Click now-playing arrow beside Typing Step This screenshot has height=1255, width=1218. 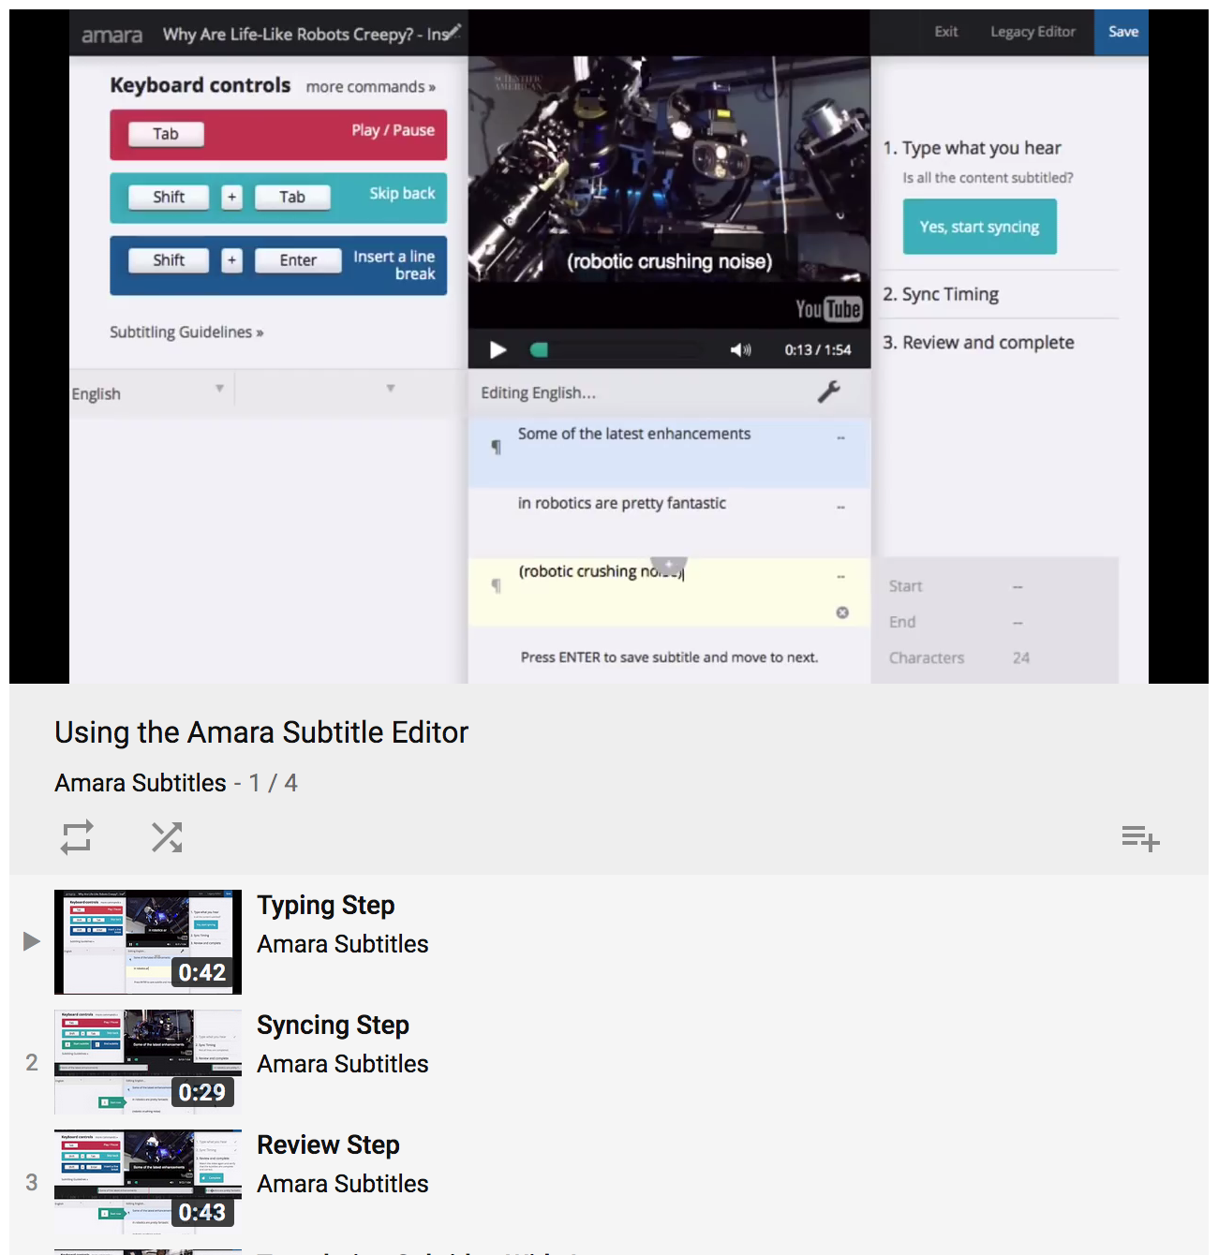click(x=32, y=941)
